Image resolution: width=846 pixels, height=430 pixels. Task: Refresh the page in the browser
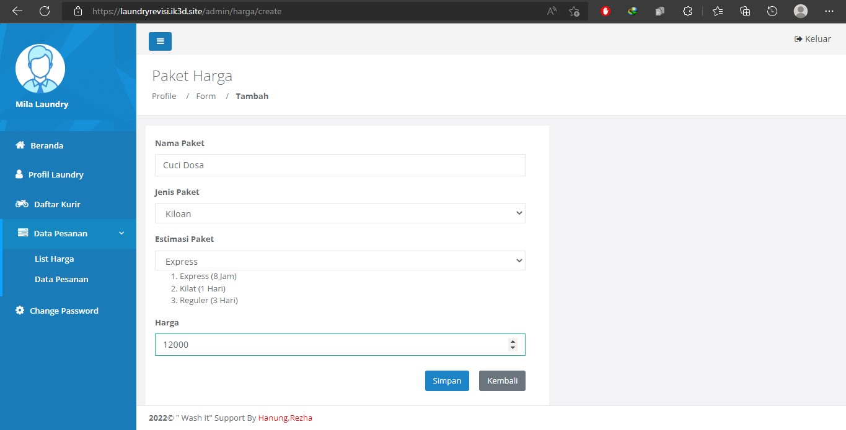pyautogui.click(x=45, y=11)
